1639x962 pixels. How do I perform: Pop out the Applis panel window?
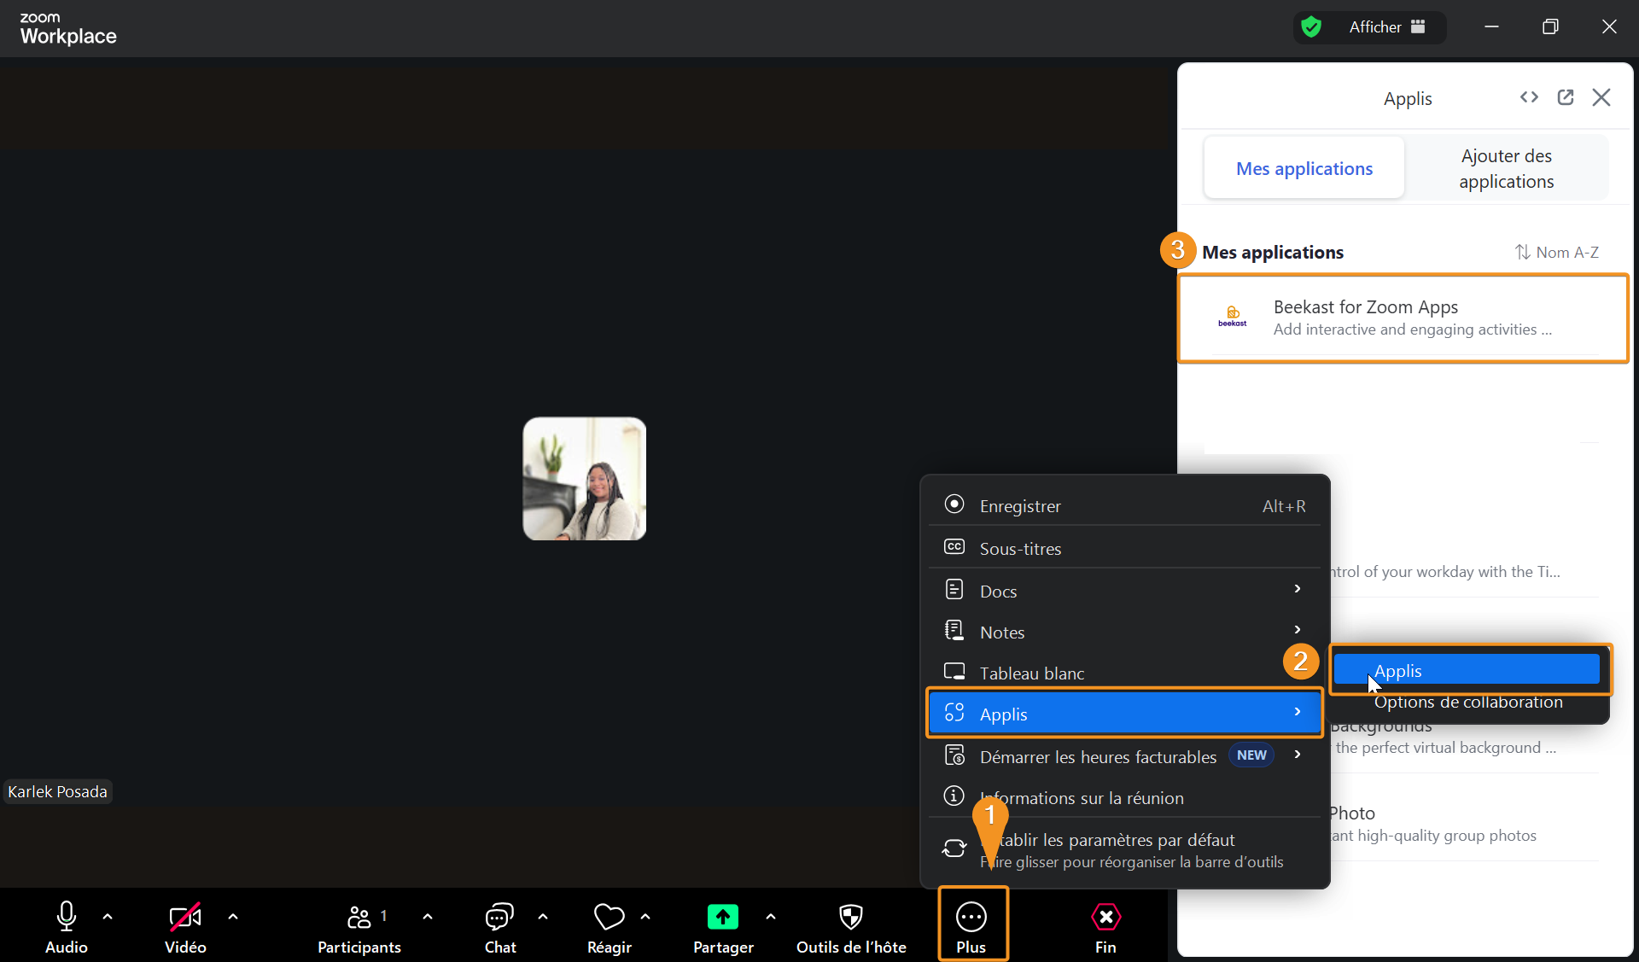click(x=1566, y=97)
